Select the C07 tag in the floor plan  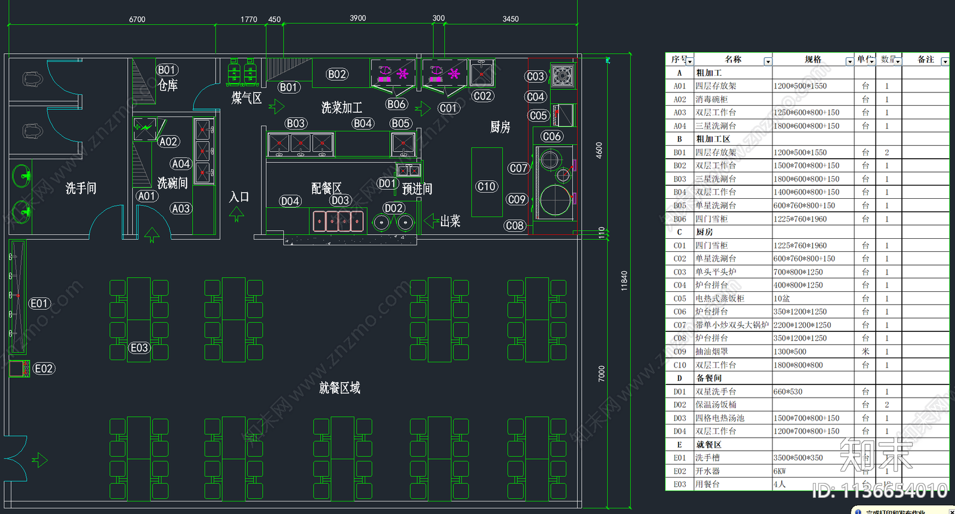(x=518, y=168)
